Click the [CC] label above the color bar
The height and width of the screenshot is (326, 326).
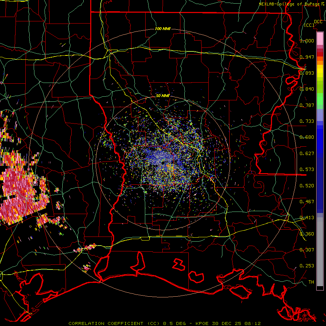(x=309, y=25)
